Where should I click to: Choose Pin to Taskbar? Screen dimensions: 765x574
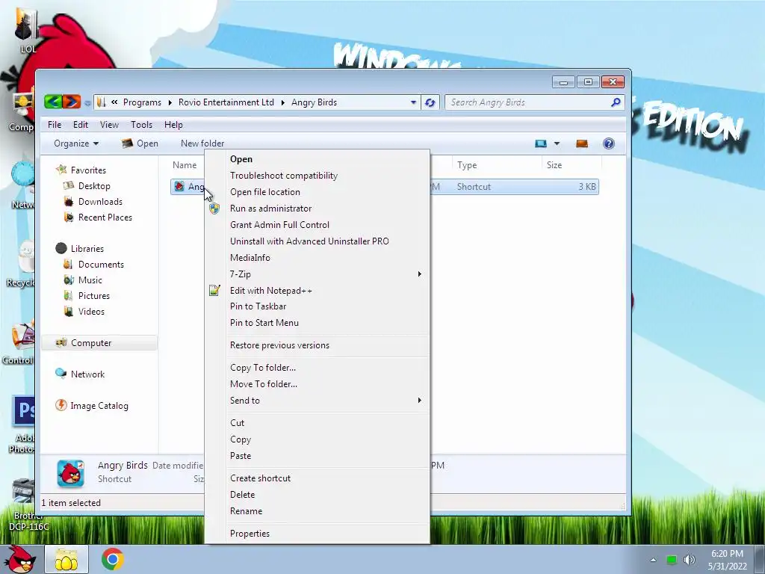pyautogui.click(x=317, y=306)
